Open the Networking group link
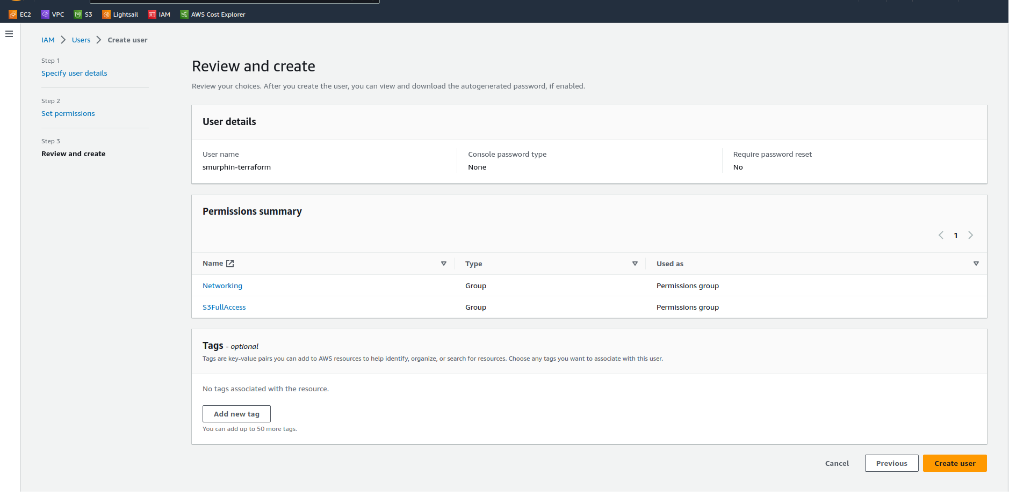This screenshot has width=1009, height=497. [222, 286]
